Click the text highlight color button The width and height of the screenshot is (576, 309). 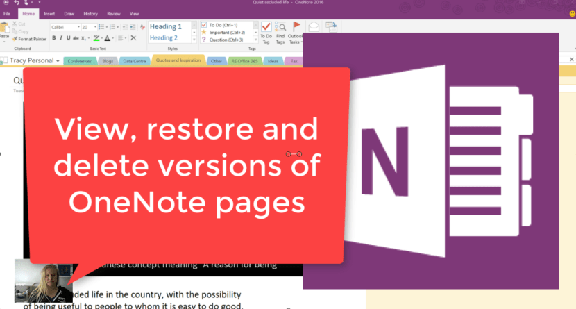click(97, 38)
